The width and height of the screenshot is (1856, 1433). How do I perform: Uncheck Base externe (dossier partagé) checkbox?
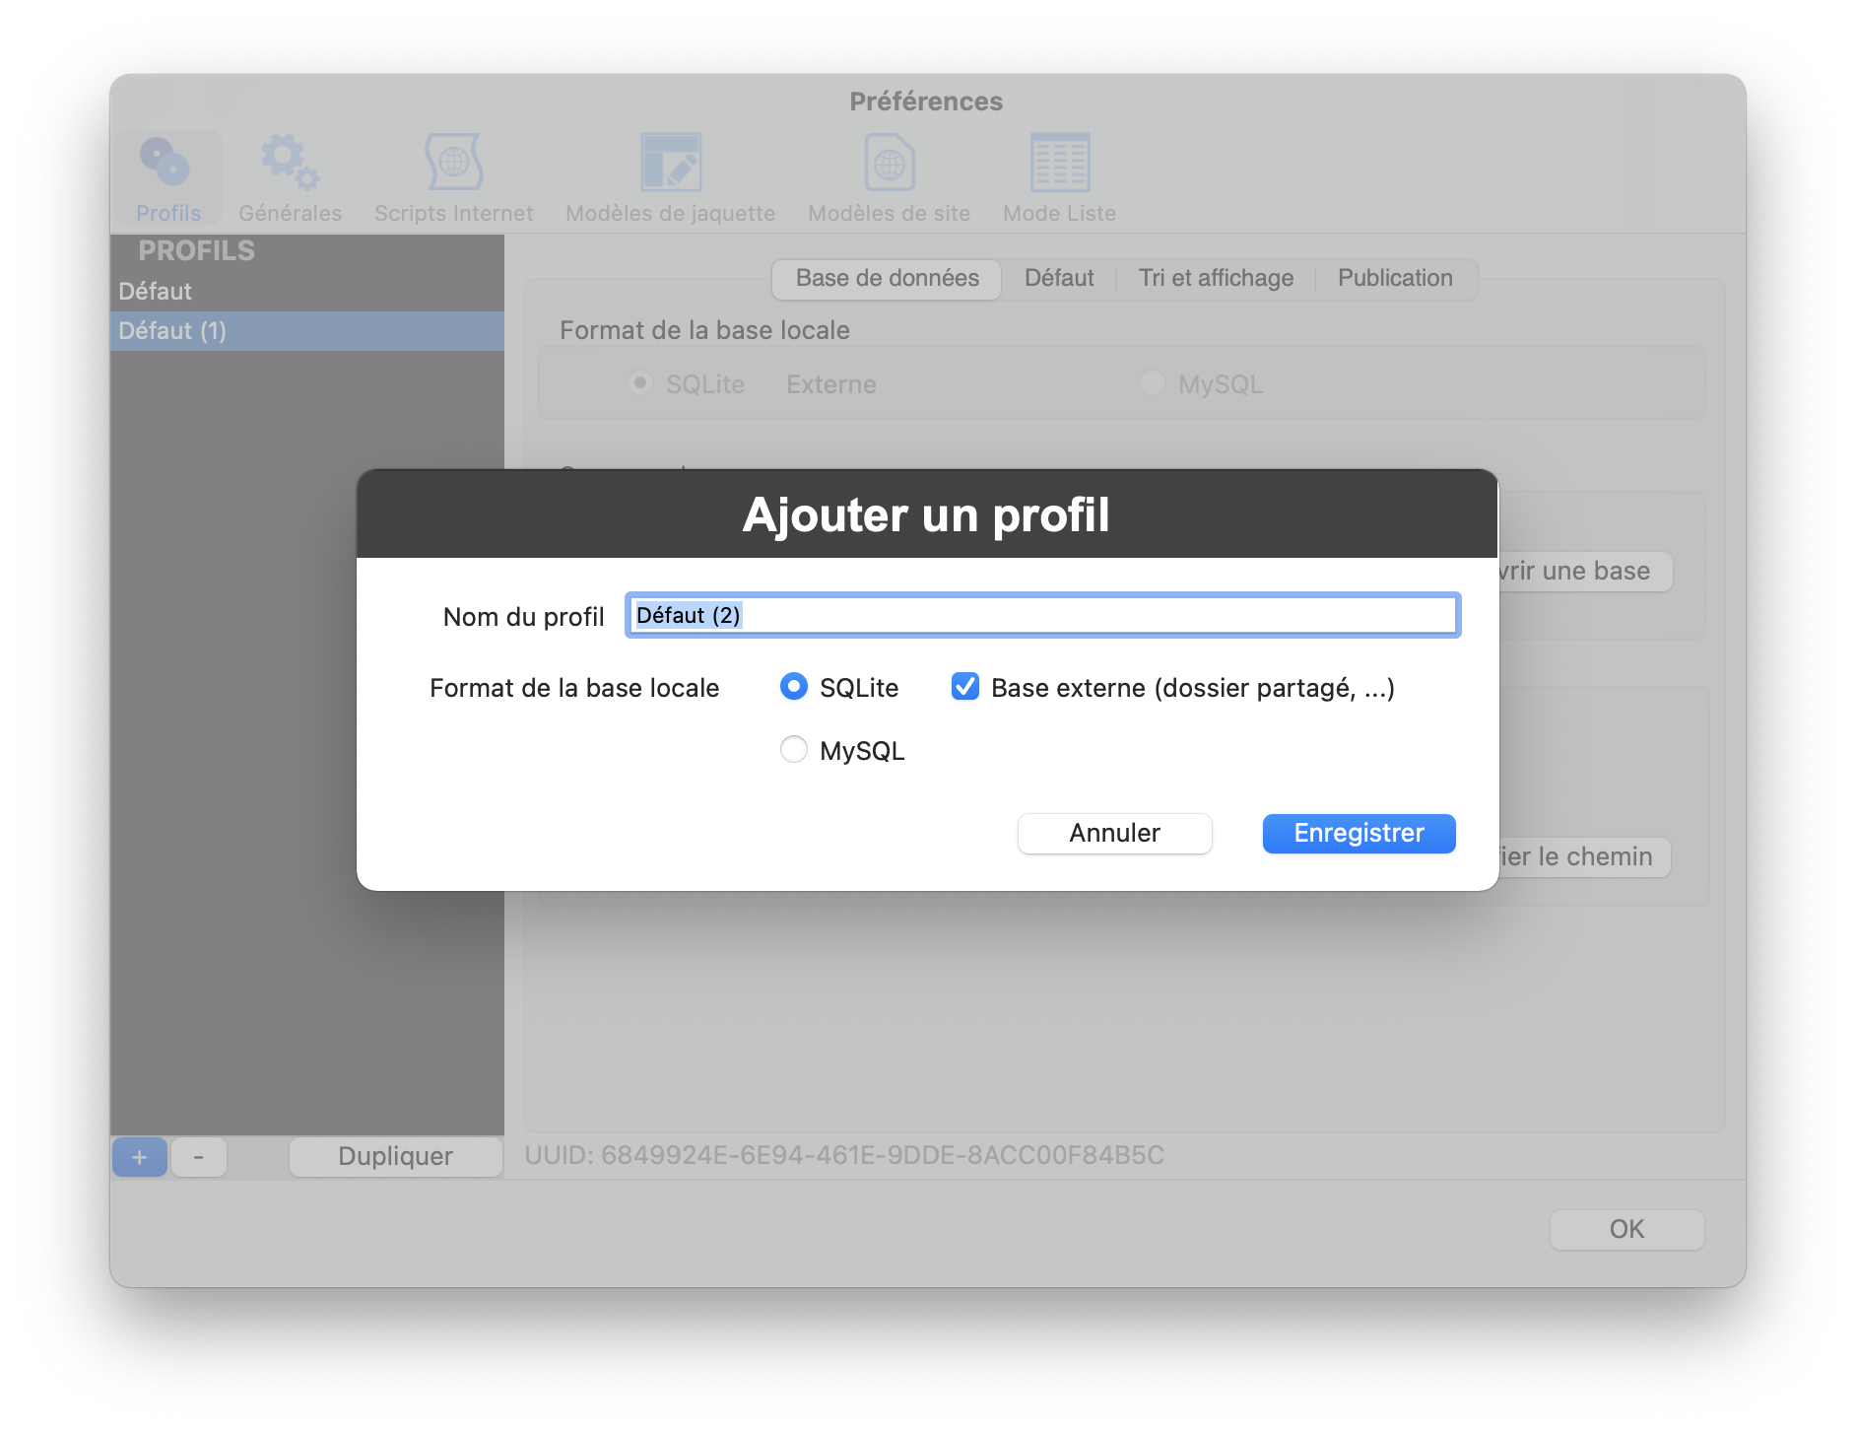(965, 687)
